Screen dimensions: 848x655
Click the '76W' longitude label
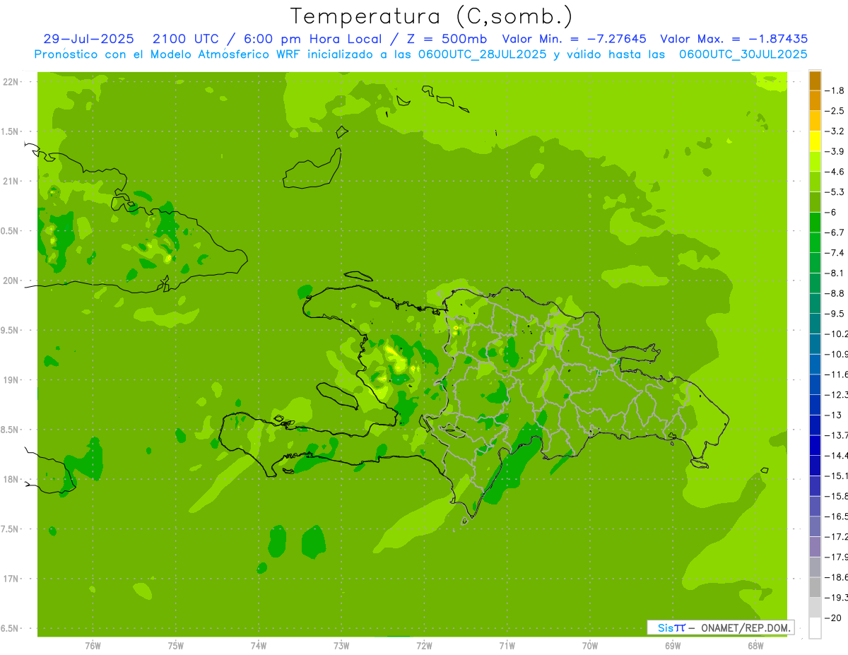pyautogui.click(x=93, y=645)
